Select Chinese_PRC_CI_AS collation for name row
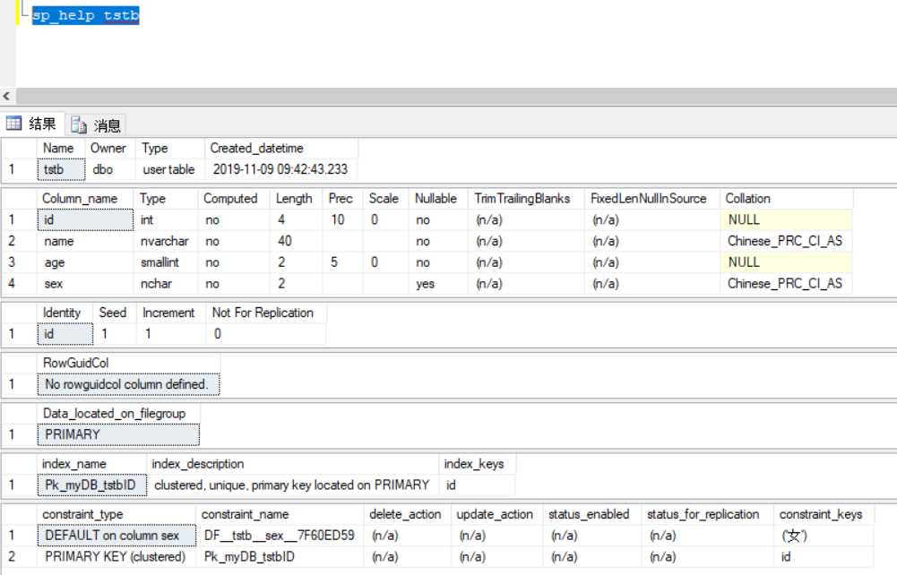Screen dimensions: 897x575 pos(787,241)
